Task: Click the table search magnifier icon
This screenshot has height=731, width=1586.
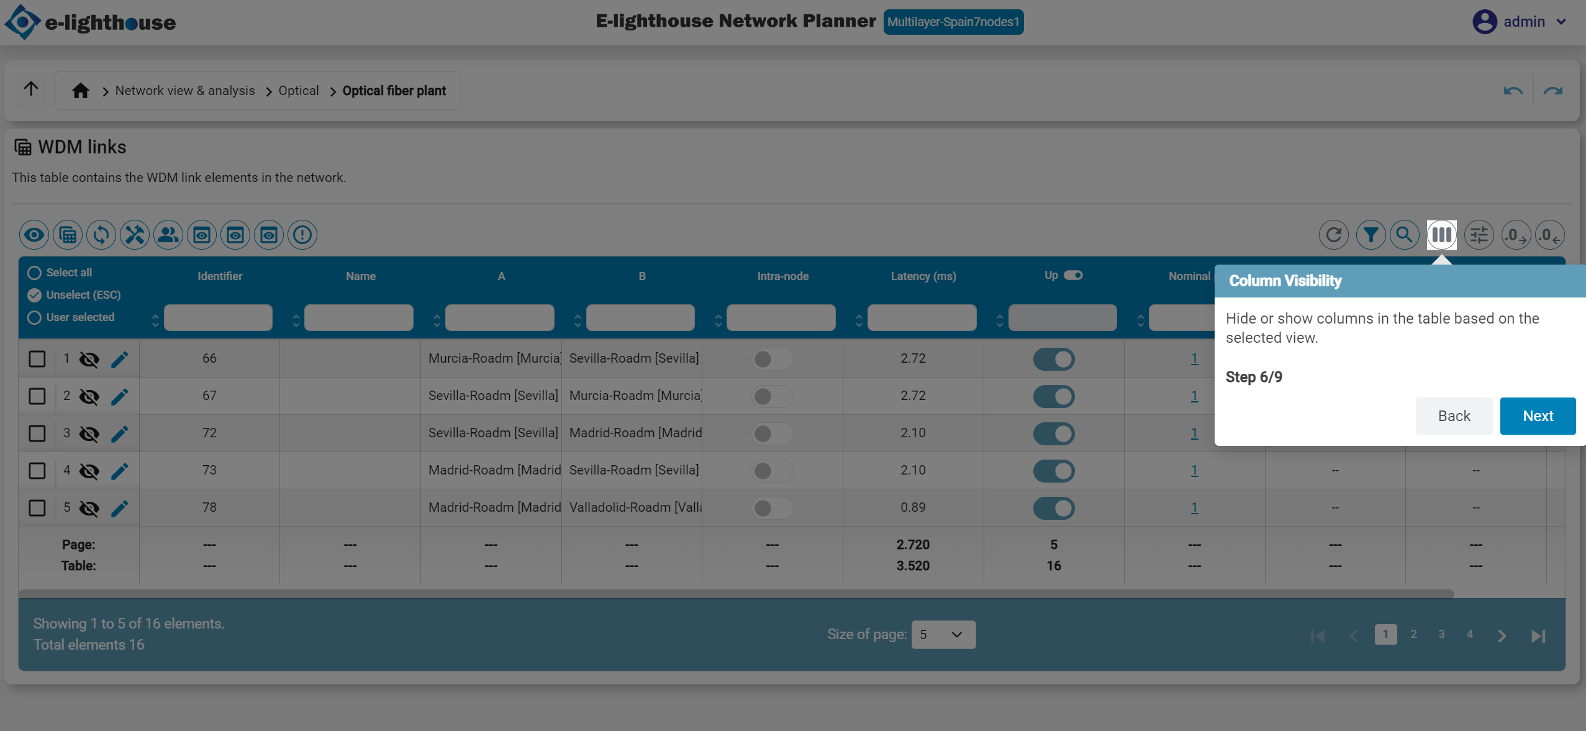Action: tap(1404, 235)
